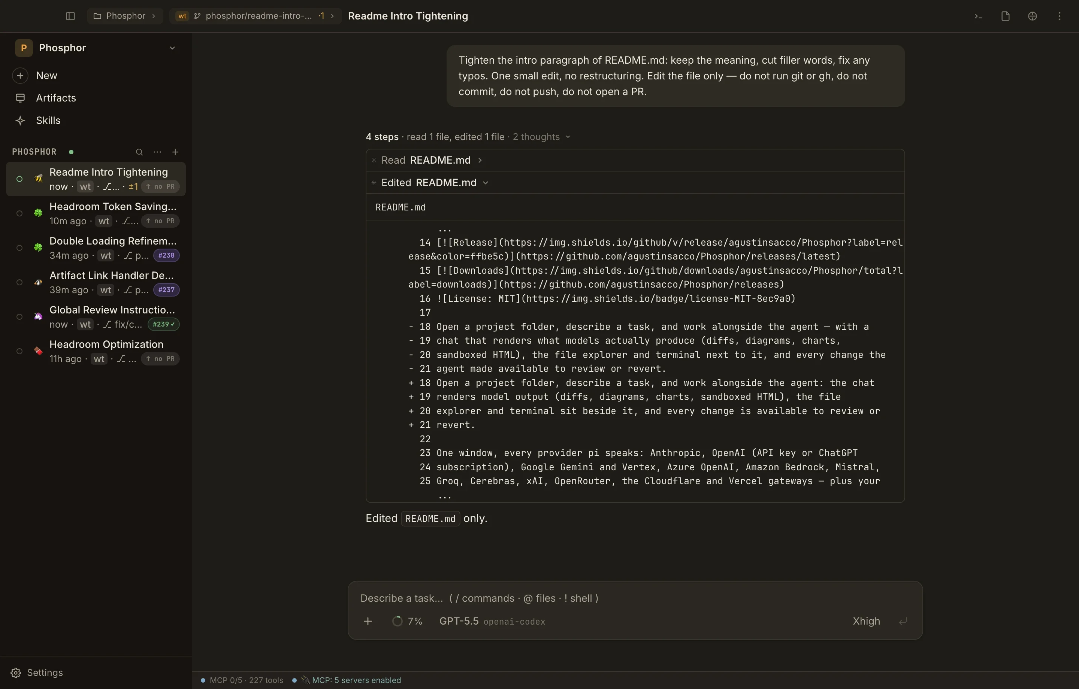Toggle status circle of Readme Intro Tightening
Viewport: 1079px width, 689px height.
point(19,179)
